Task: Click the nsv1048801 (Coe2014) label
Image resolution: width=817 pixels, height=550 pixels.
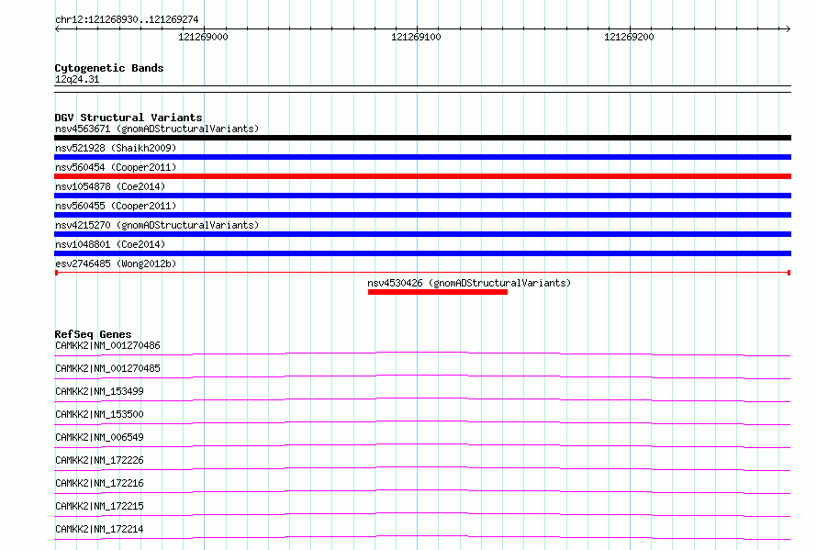Action: pos(110,244)
